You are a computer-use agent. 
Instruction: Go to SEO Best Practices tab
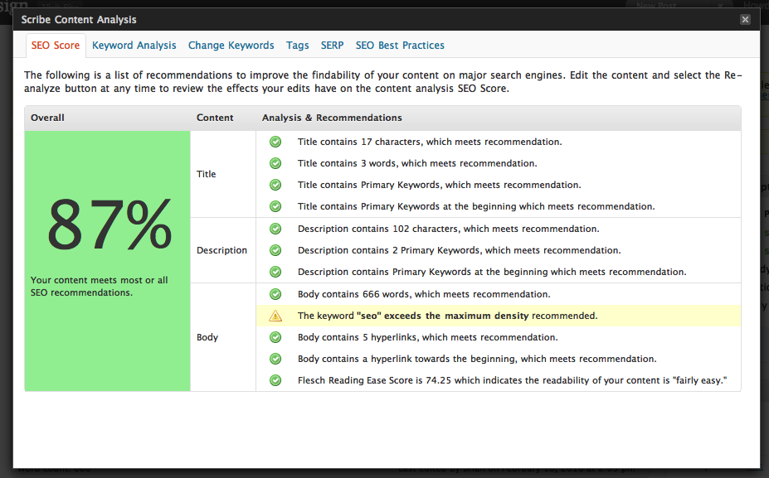pos(400,46)
